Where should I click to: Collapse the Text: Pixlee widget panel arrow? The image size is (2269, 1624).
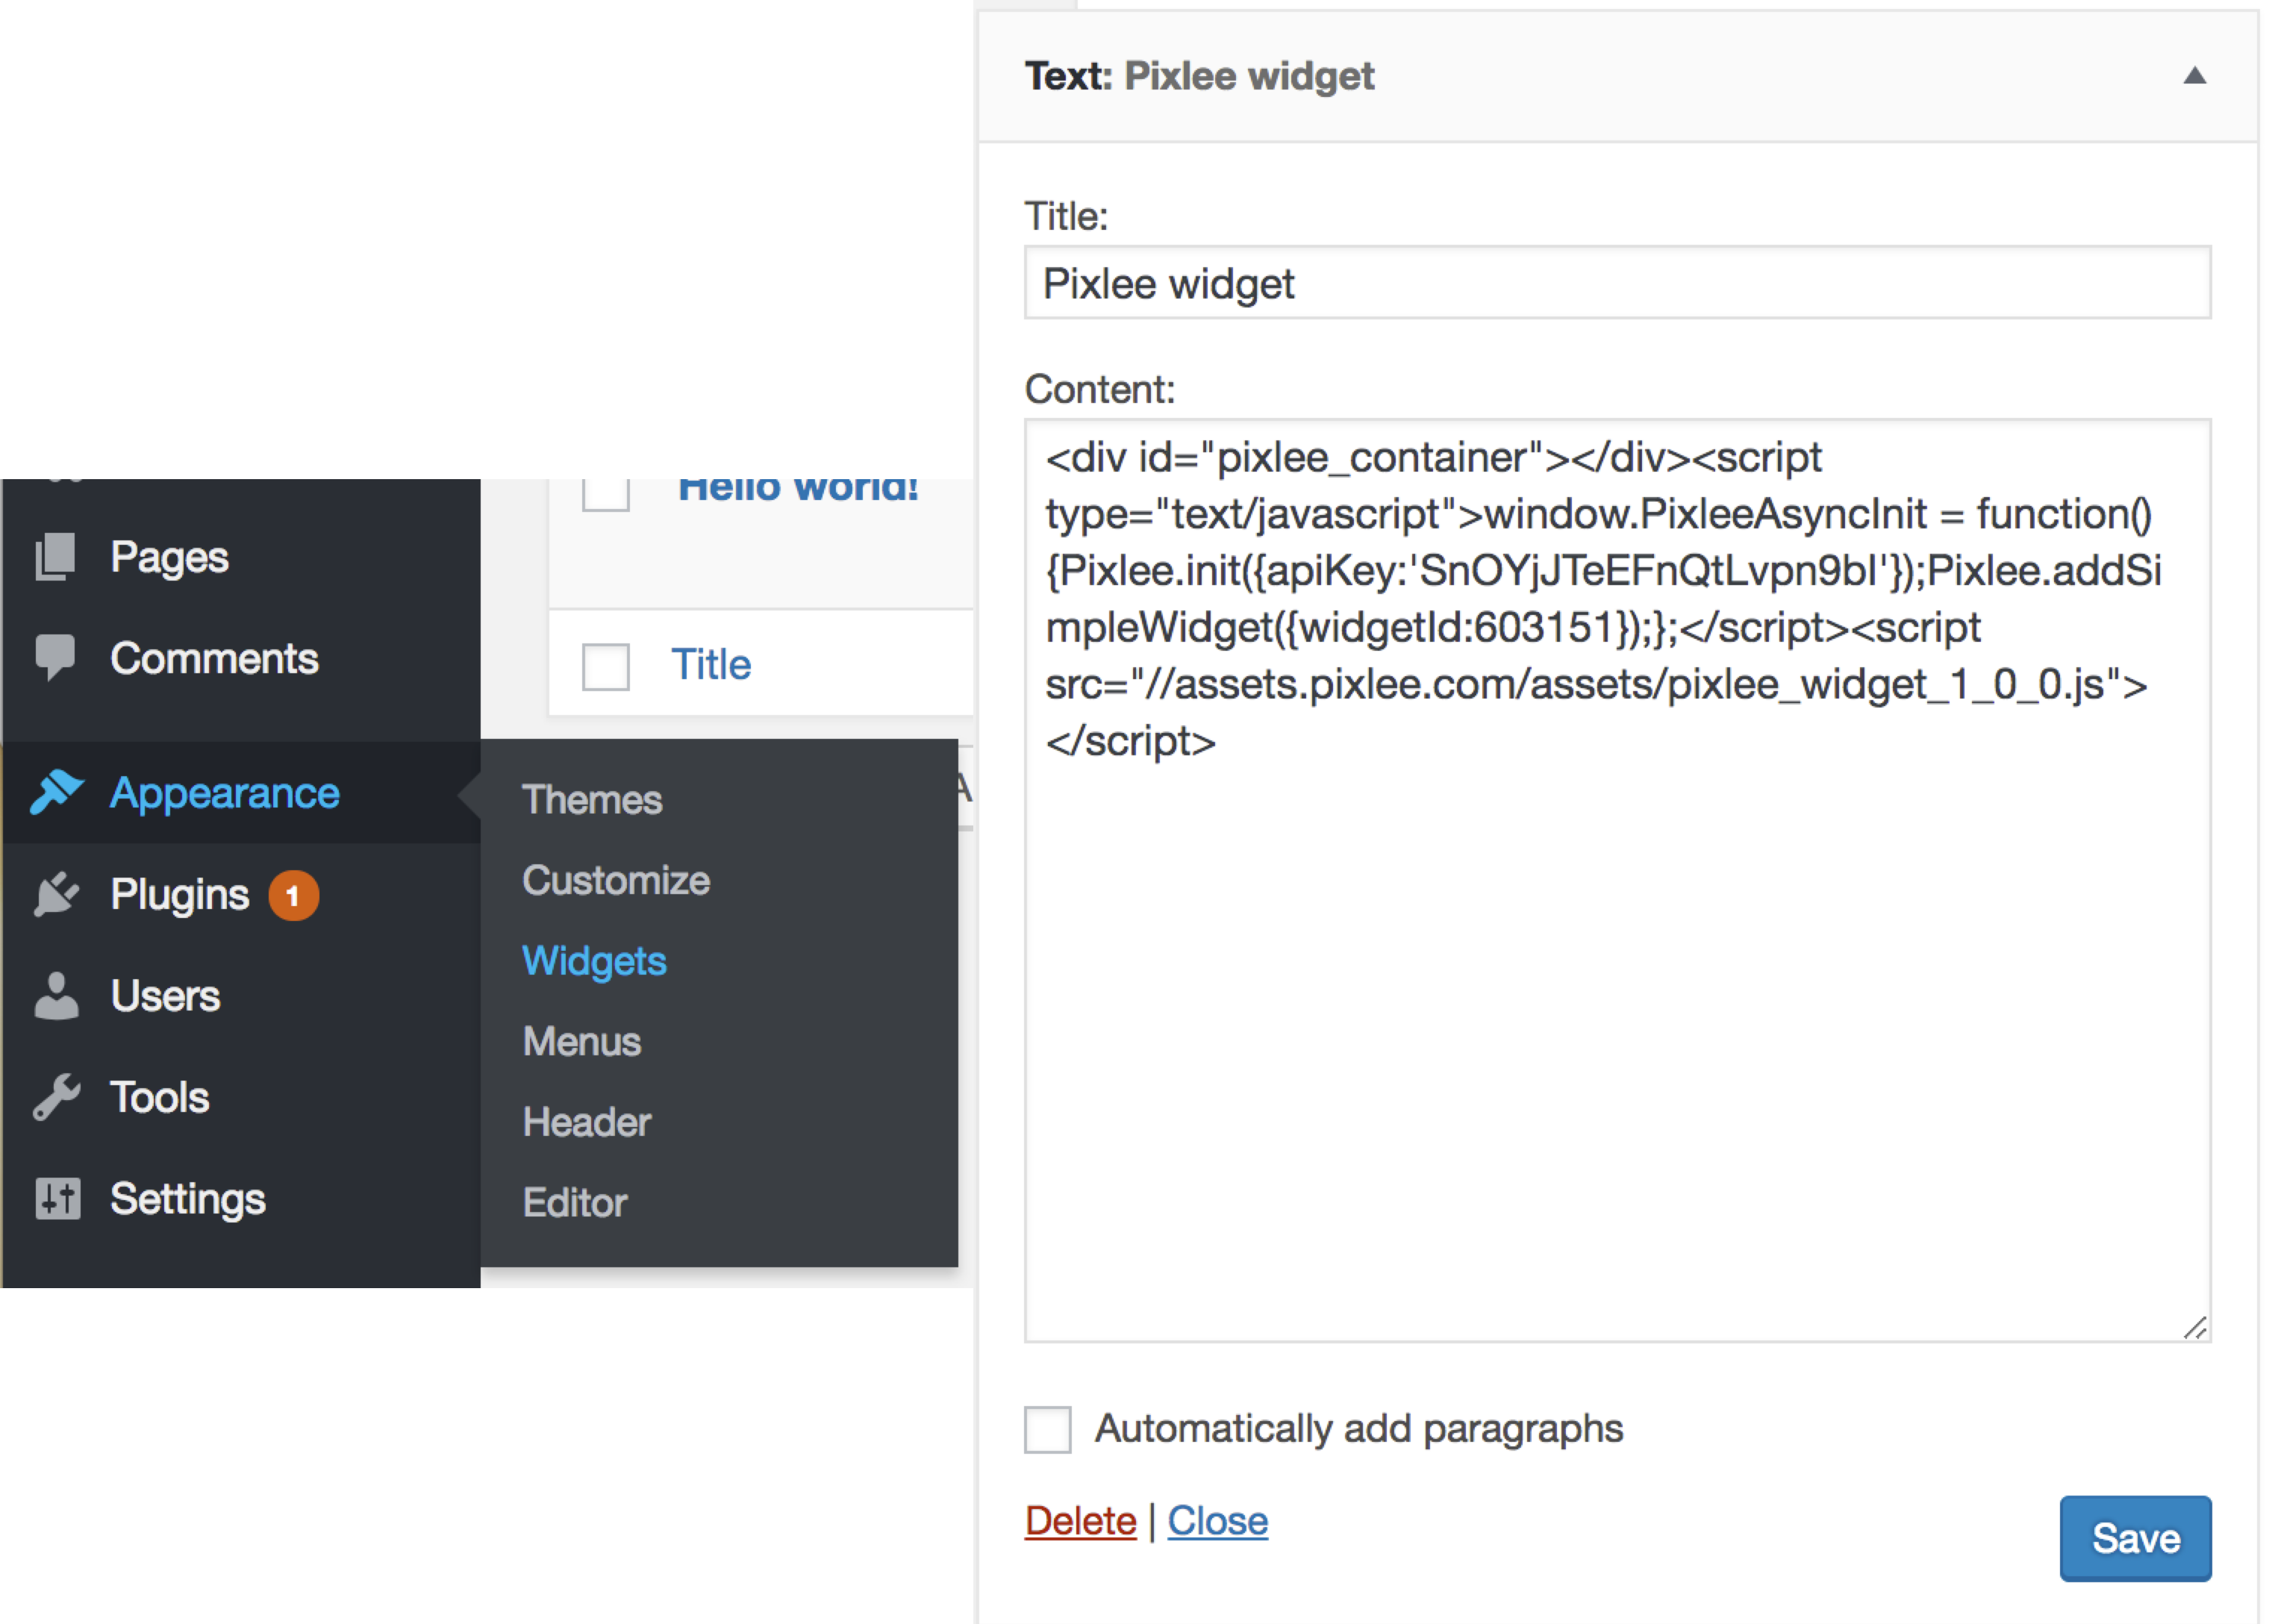coord(2194,76)
